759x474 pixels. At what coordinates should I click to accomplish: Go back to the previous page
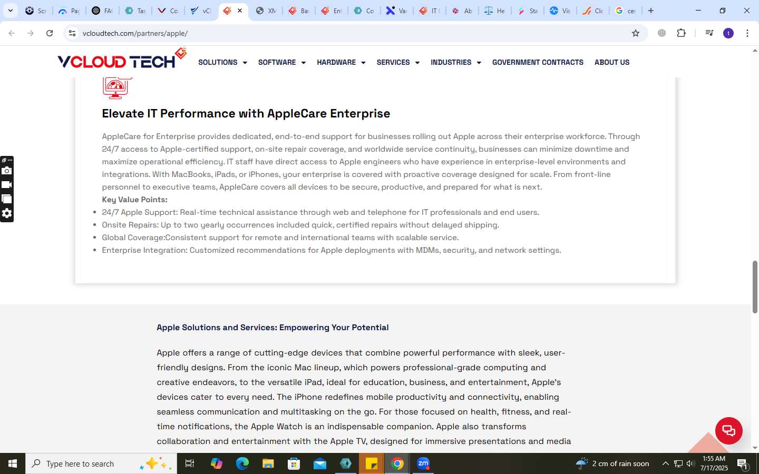click(x=12, y=33)
